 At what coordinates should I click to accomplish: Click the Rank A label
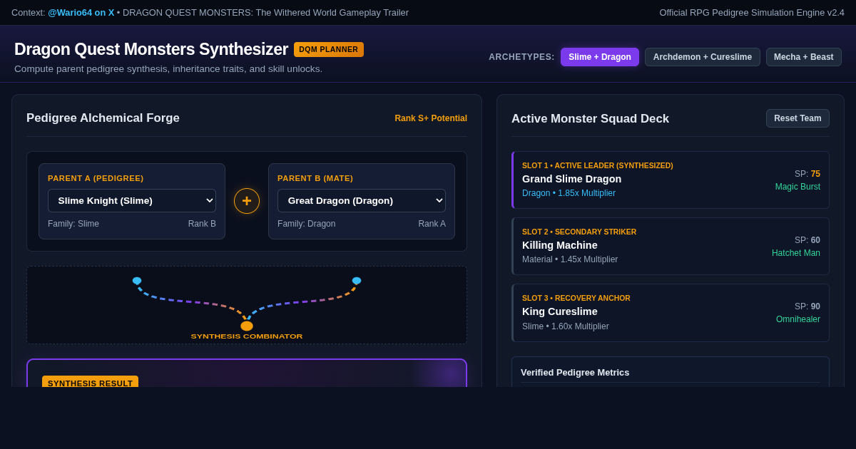coord(432,224)
